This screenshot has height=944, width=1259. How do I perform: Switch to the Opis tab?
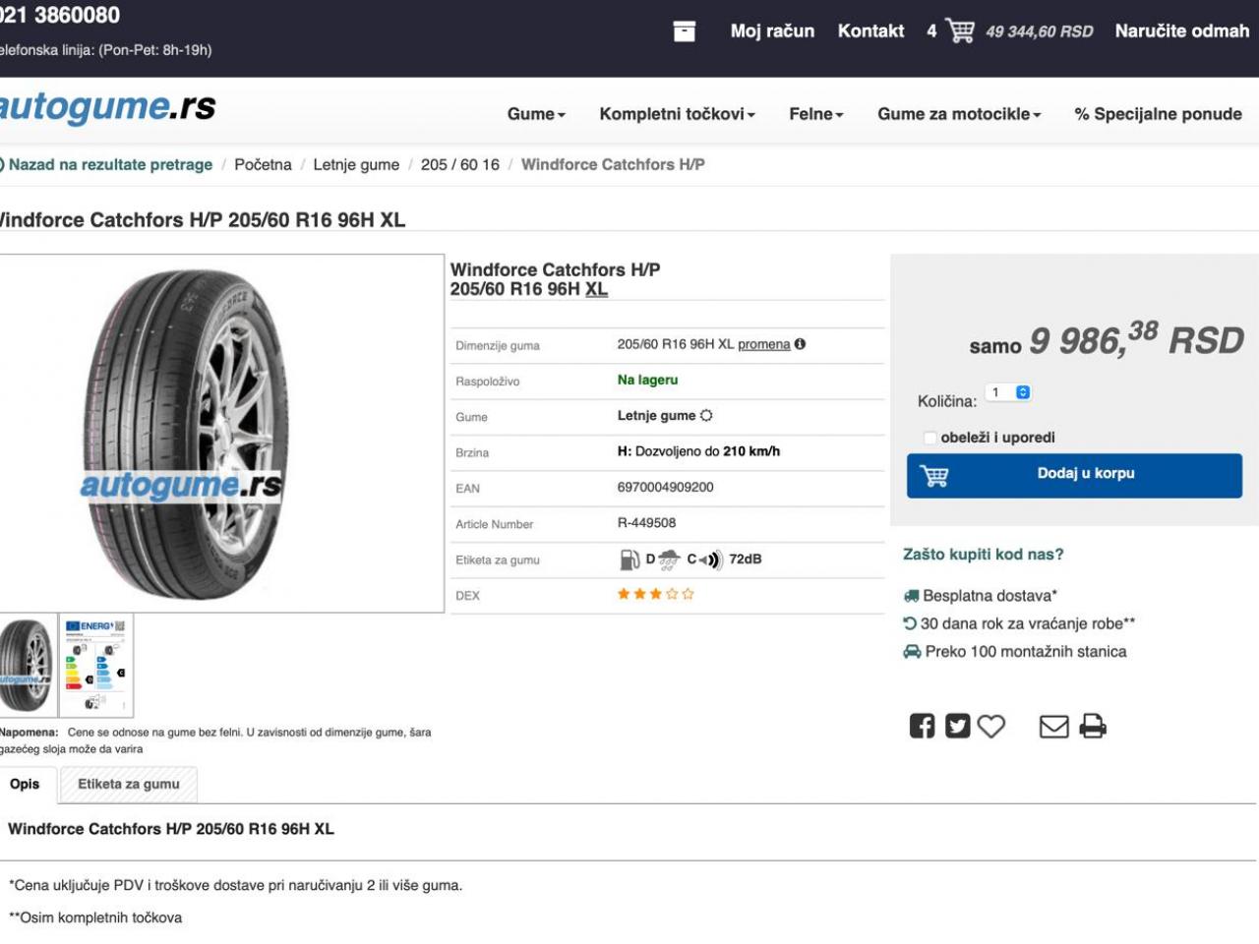click(x=25, y=784)
